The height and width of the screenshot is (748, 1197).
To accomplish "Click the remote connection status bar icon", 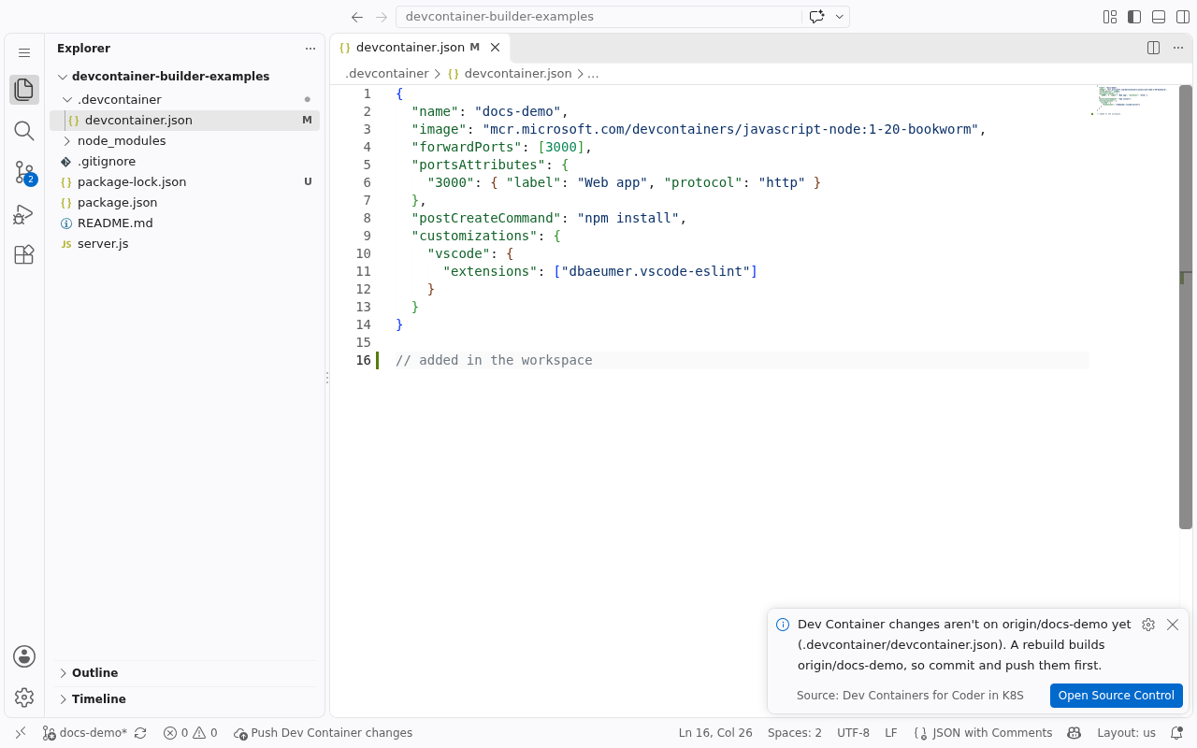I will 21,733.
